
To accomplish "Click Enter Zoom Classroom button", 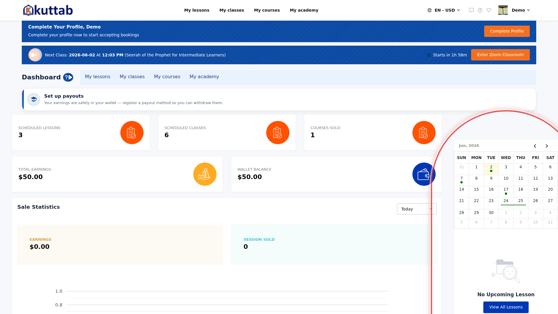I will 500,55.
